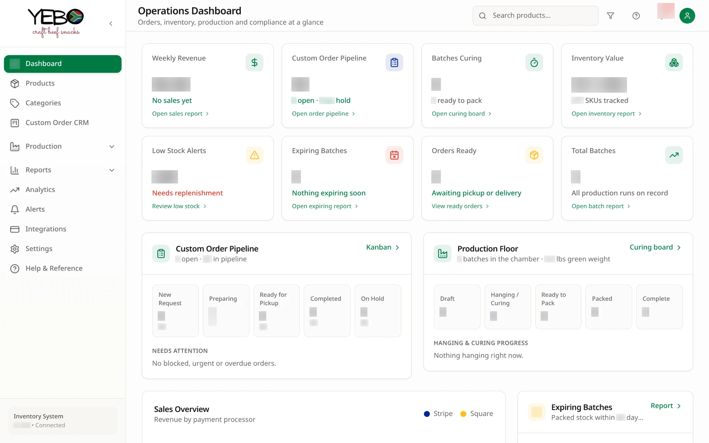Click the YEBO craft beef snacks logo
The image size is (709, 443).
[56, 23]
